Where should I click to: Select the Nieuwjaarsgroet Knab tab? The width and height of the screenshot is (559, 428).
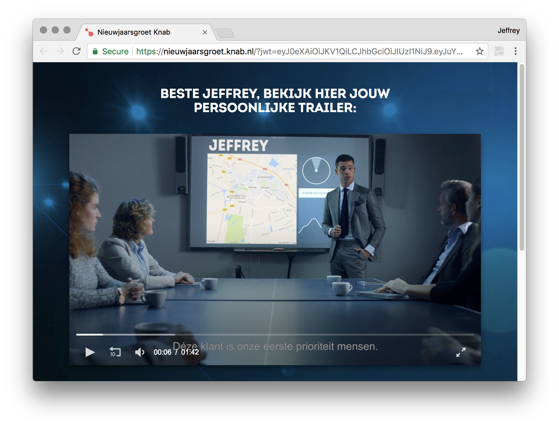pyautogui.click(x=147, y=32)
